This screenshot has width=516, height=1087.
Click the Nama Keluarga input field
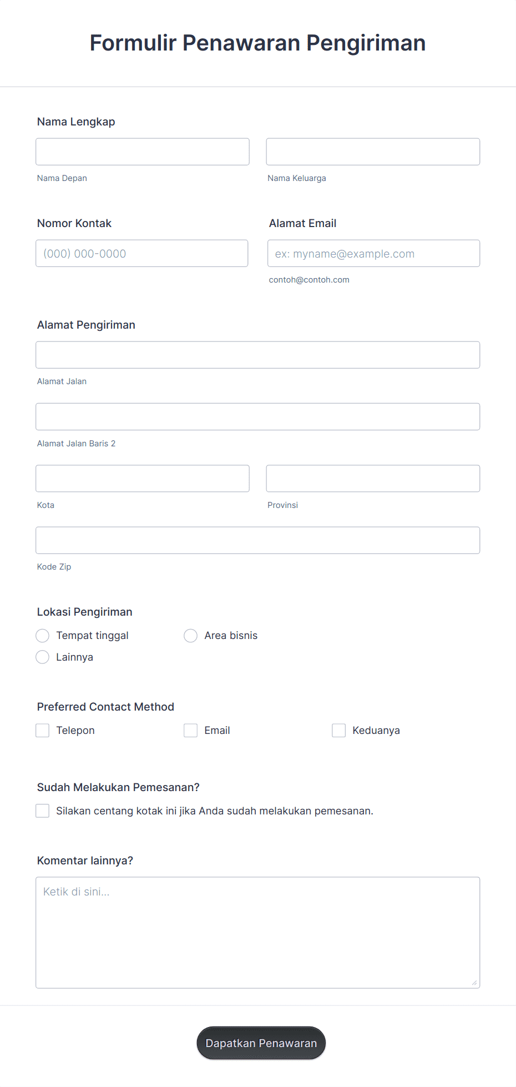click(372, 151)
